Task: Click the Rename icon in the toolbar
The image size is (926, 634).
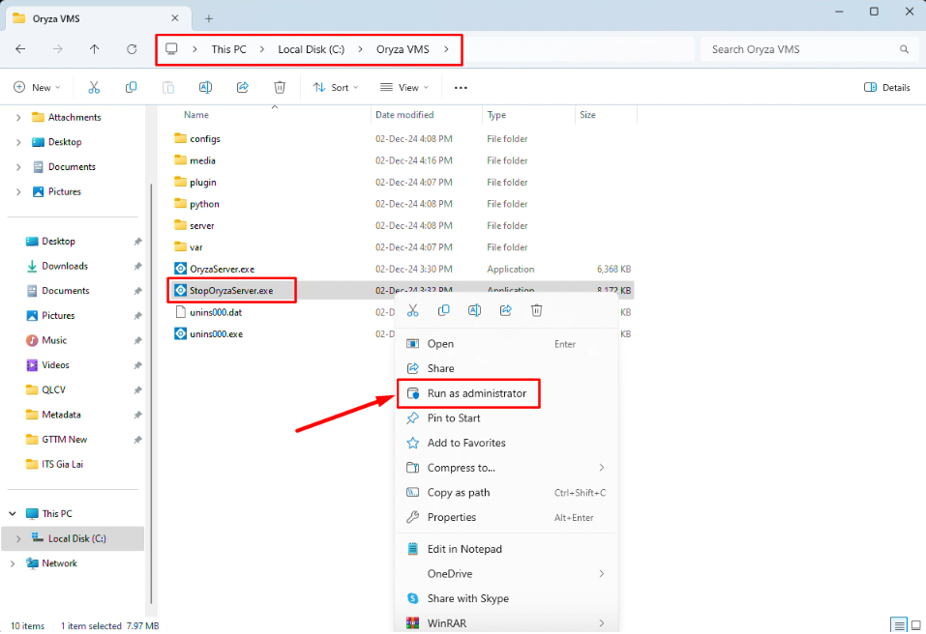Action: (x=205, y=87)
